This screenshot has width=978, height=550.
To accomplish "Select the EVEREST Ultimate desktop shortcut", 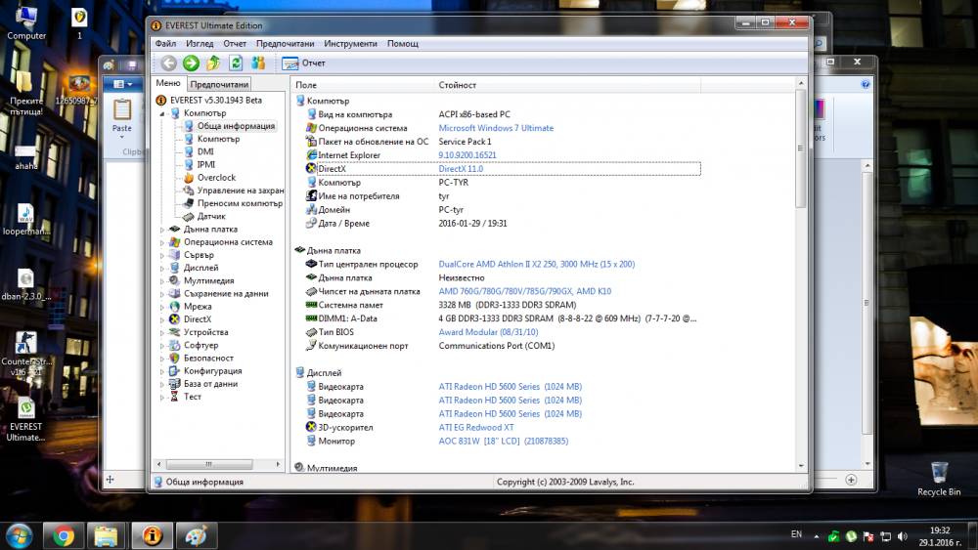I will coord(25,420).
